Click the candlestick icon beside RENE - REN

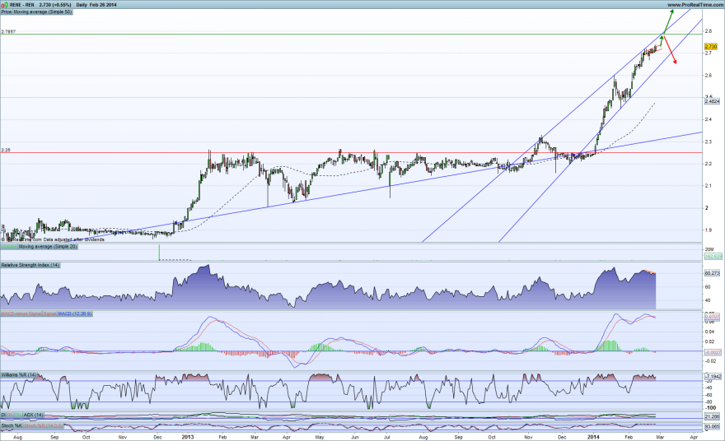pyautogui.click(x=5, y=5)
